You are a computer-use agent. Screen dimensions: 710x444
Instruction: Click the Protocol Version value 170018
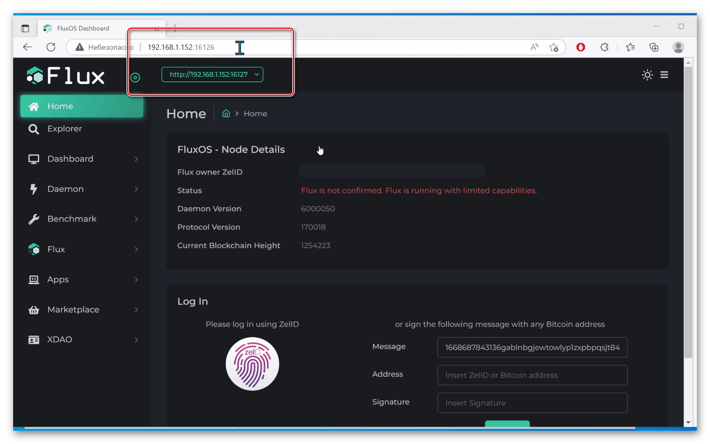313,227
